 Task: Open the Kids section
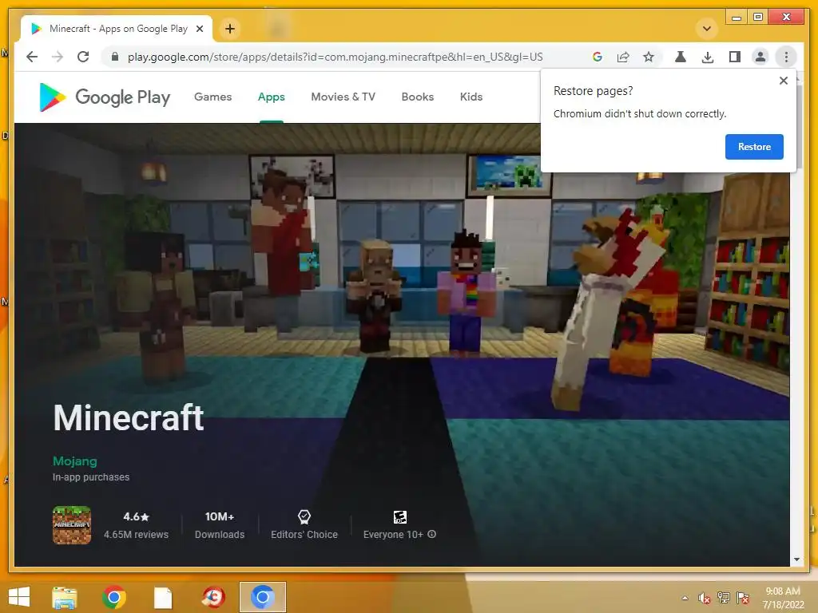471,97
